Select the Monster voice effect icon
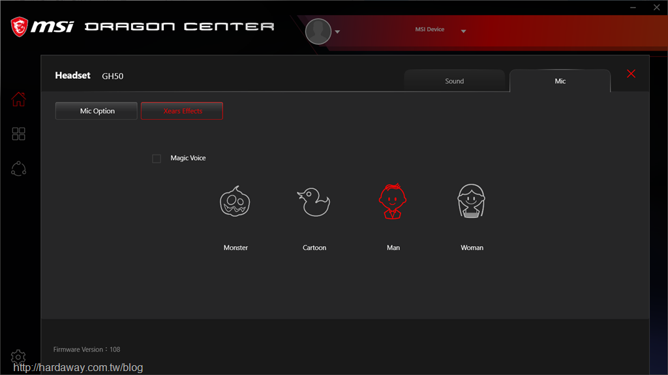Screen dimensions: 668x375 235,202
